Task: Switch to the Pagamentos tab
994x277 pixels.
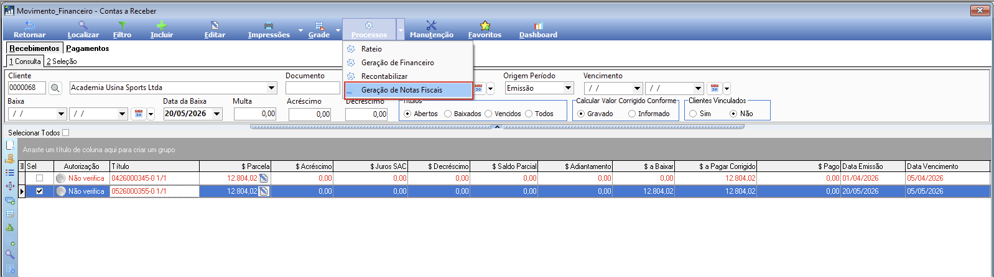Action: tap(88, 48)
